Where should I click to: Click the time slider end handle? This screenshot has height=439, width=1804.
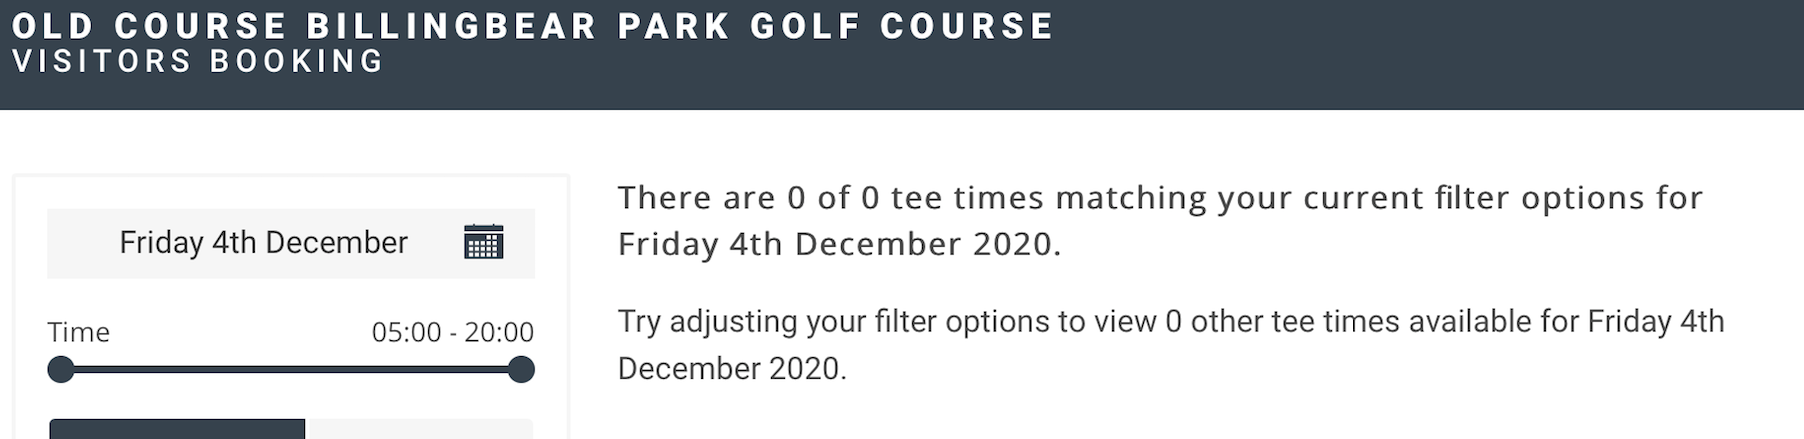521,370
